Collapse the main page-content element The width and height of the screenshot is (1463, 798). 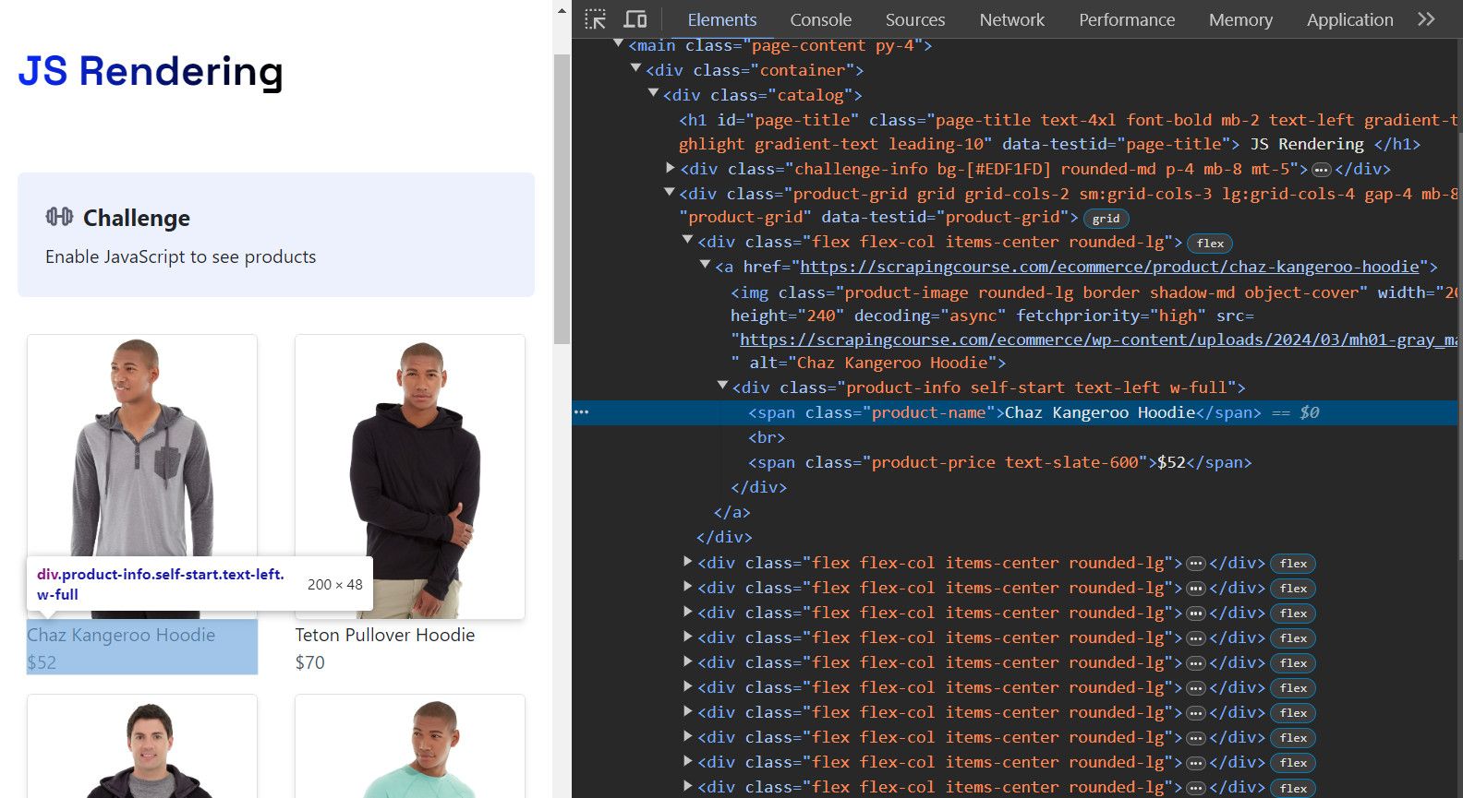[x=618, y=44]
